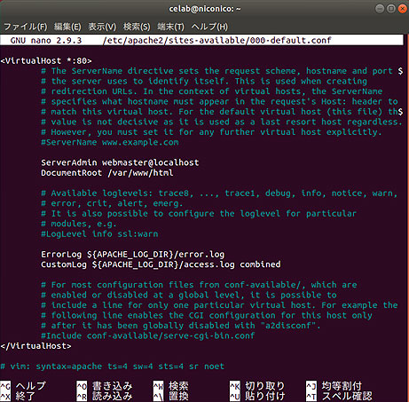
Task: Minimize the terminal window
Action: pos(380,9)
